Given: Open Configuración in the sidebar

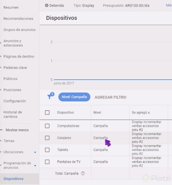Looking at the screenshot, I should (15, 101).
